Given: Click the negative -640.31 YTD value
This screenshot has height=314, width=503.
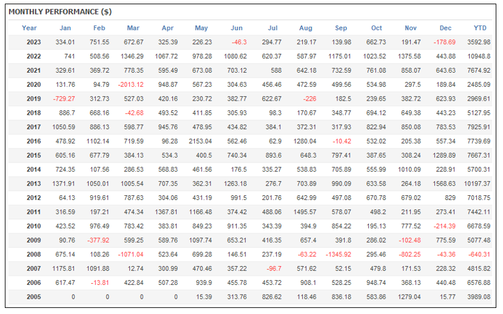Looking at the screenshot, I should [x=479, y=255].
